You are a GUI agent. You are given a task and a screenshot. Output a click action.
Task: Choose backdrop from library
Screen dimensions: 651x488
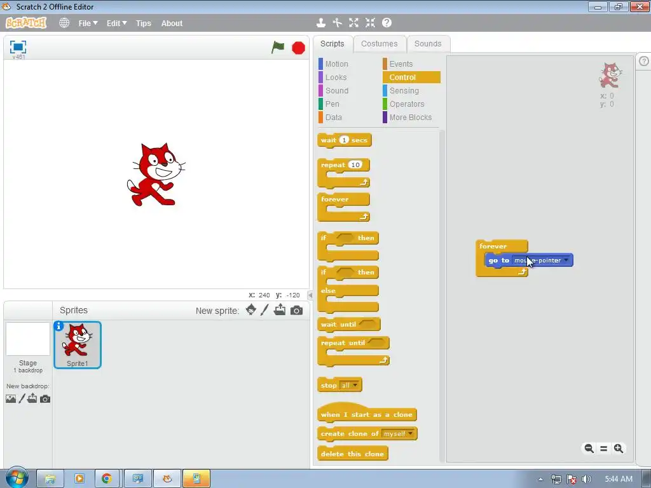[x=11, y=399]
